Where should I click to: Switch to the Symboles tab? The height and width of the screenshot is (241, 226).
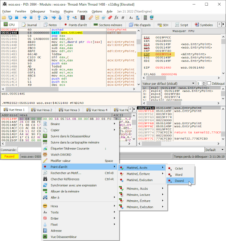(204, 25)
